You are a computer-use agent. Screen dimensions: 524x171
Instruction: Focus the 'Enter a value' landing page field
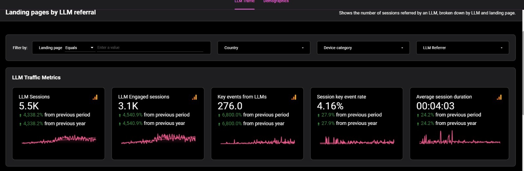coord(150,48)
